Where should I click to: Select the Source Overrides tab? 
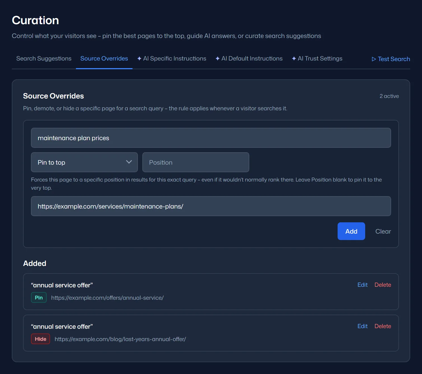pyautogui.click(x=104, y=59)
